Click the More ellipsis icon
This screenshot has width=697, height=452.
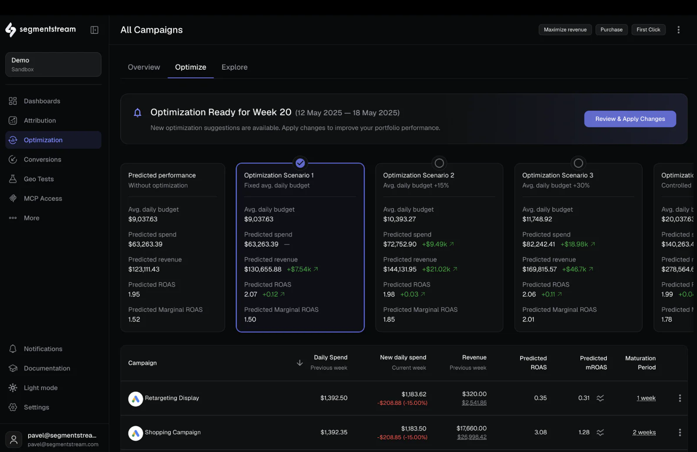(13, 218)
